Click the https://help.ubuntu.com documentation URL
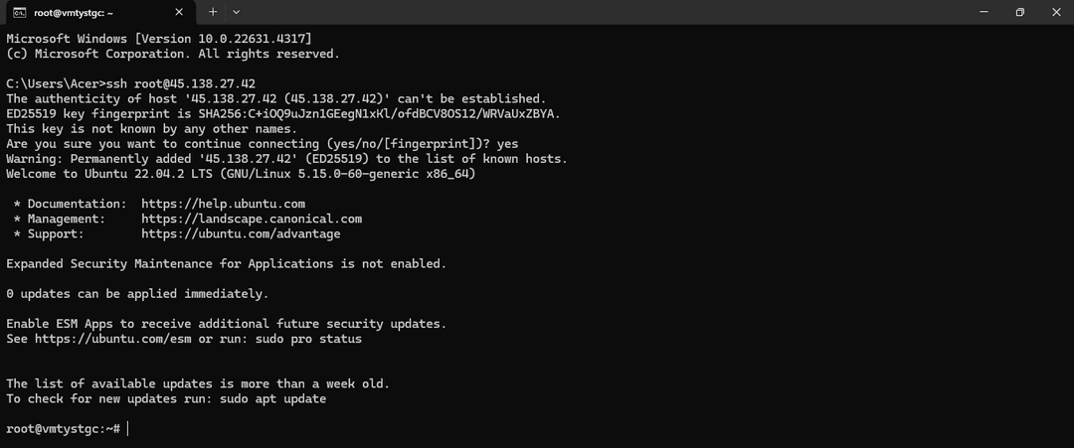The width and height of the screenshot is (1074, 448). (x=224, y=204)
